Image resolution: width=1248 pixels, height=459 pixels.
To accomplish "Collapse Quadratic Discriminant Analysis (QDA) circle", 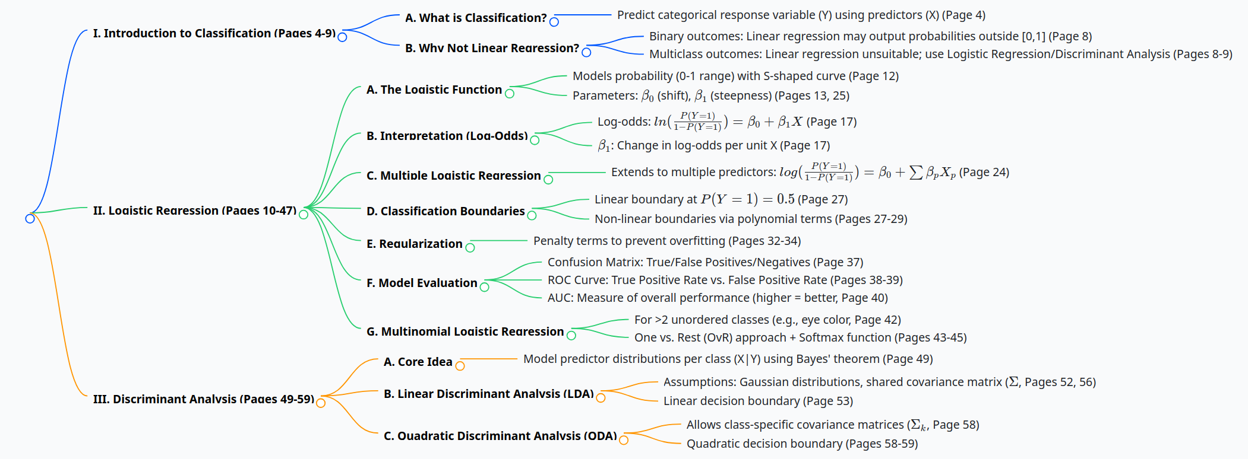I will click(x=624, y=440).
